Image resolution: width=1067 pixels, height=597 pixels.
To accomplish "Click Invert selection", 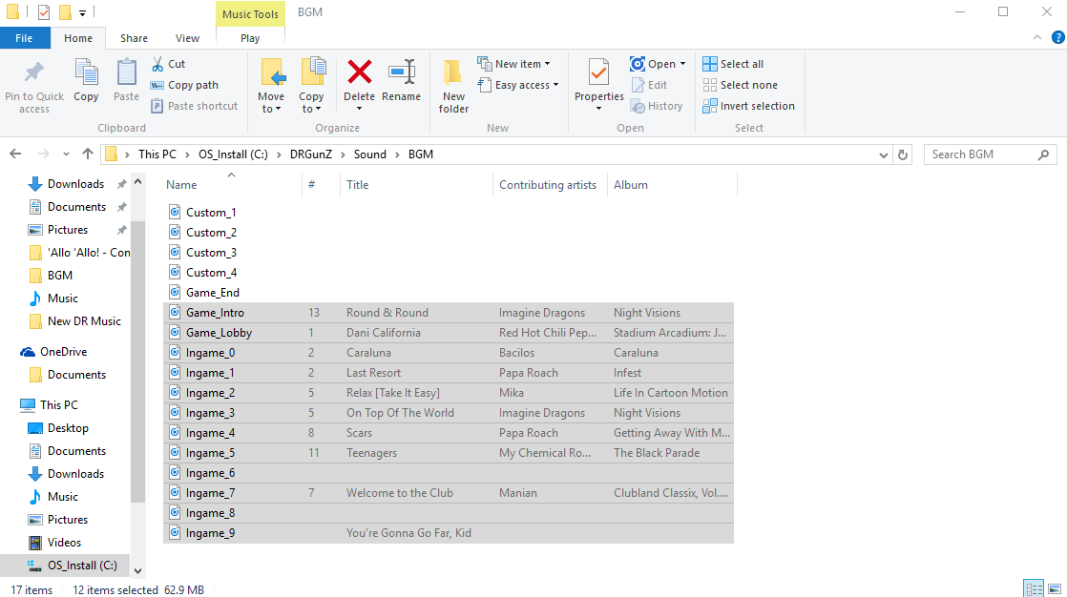I will (x=748, y=106).
